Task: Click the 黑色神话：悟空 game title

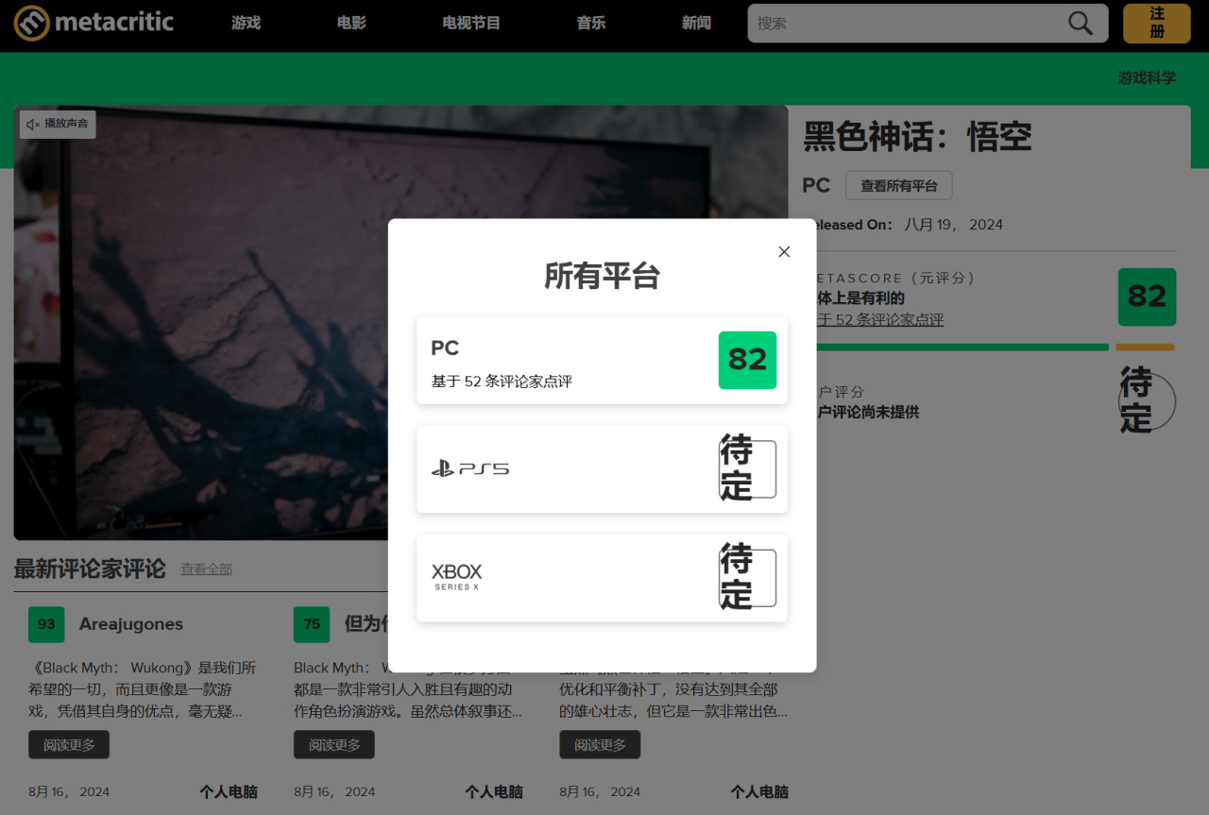Action: [x=917, y=137]
